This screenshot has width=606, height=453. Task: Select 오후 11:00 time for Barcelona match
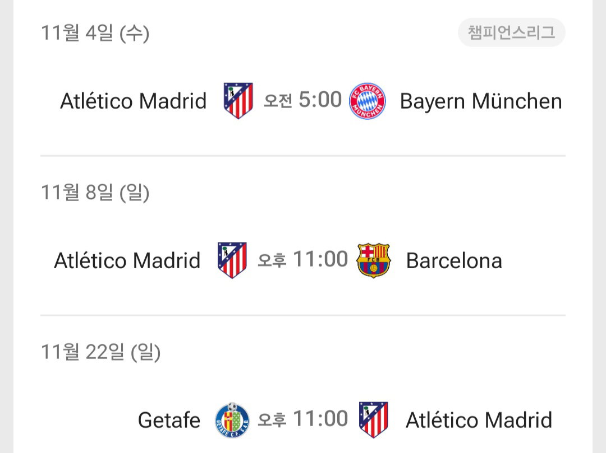tap(302, 259)
